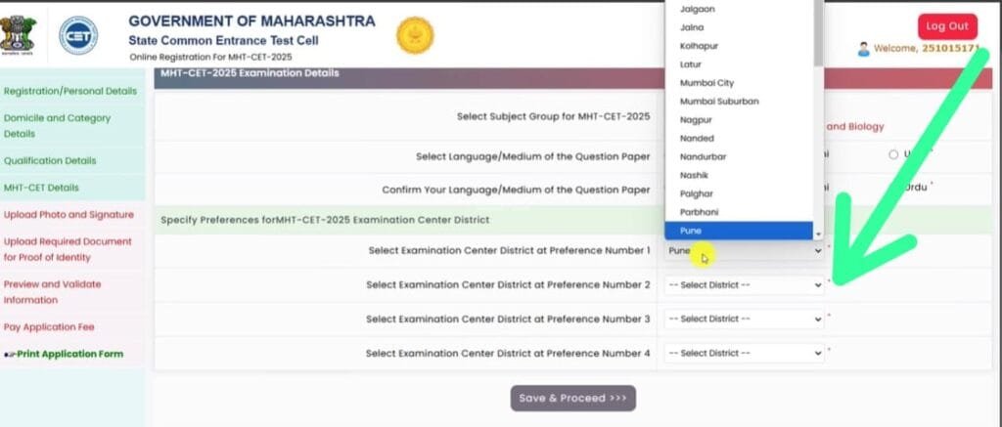The width and height of the screenshot is (1002, 427).
Task: Open Pay Application Fee sidebar item
Action: point(50,327)
